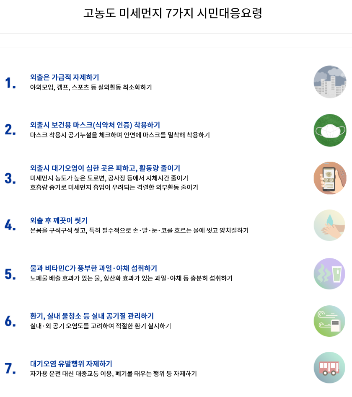Viewport: 352px width, 397px height.
Task: Select heading 외출은 가급적 자제하기
Action: [65, 77]
